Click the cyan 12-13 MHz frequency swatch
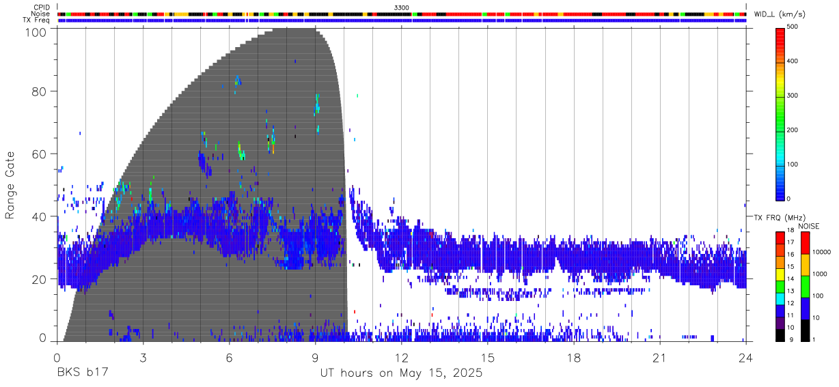The image size is (839, 387). pos(780,298)
